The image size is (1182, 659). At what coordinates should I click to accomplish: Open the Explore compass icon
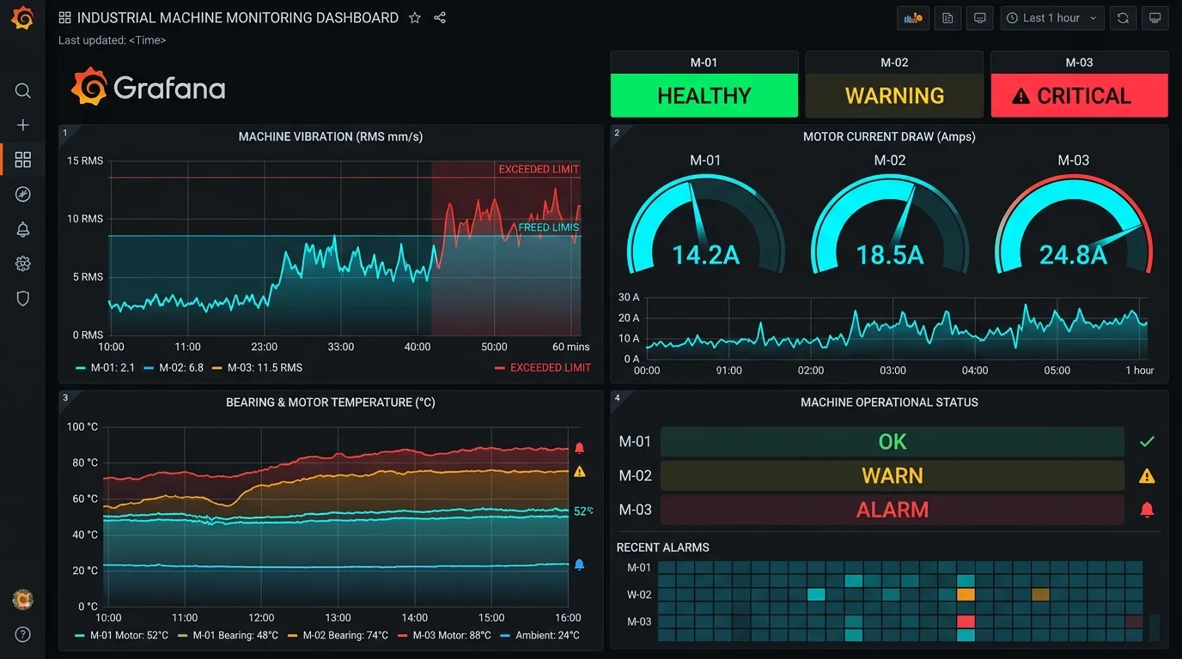coord(23,195)
